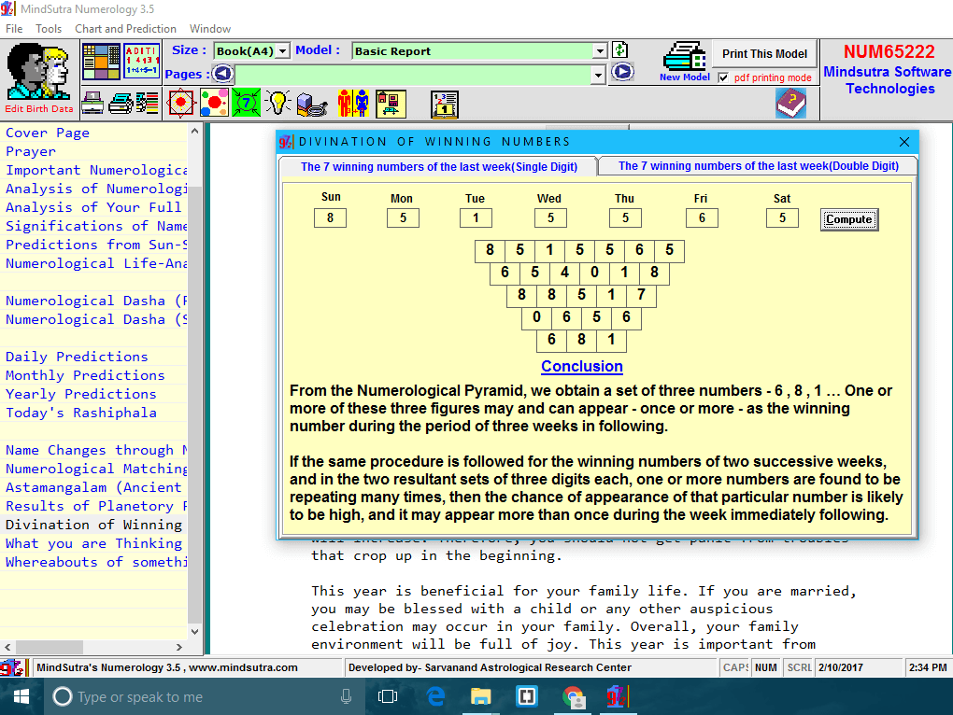The image size is (953, 715).
Task: Click scroll-down arrow of page list
Action: pyautogui.click(x=194, y=631)
